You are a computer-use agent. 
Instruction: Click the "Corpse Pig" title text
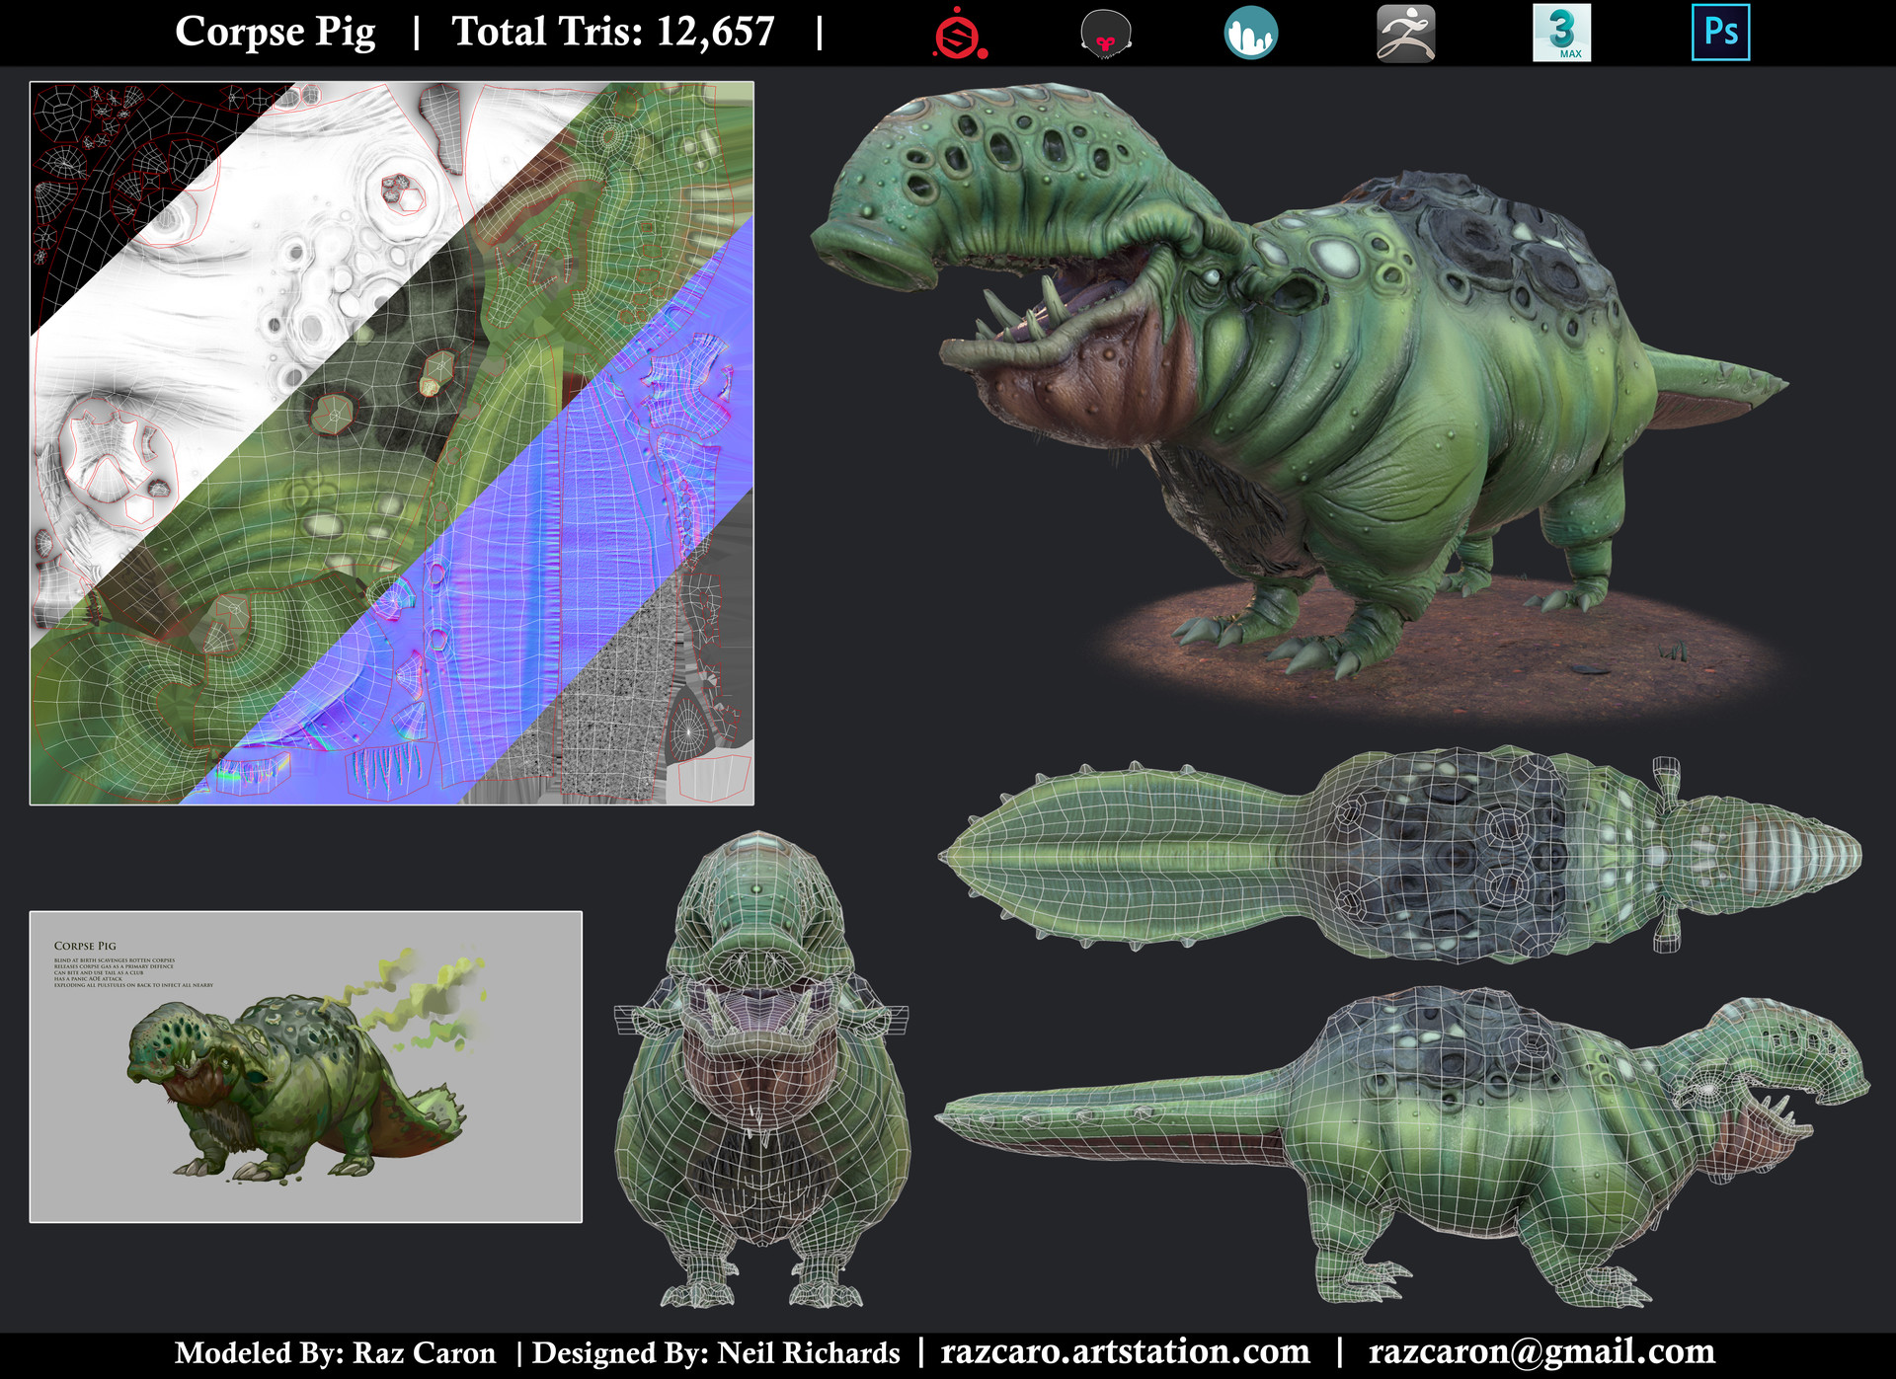pyautogui.click(x=275, y=32)
